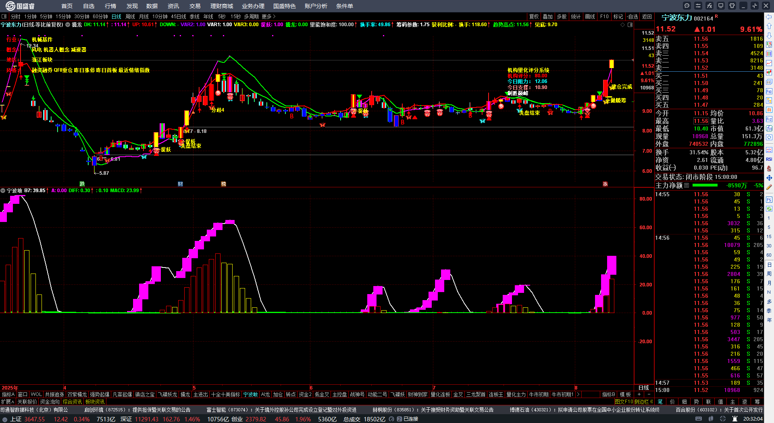Click the back arrow in right sidebar
Screen dimensions: 774x423
769,17
